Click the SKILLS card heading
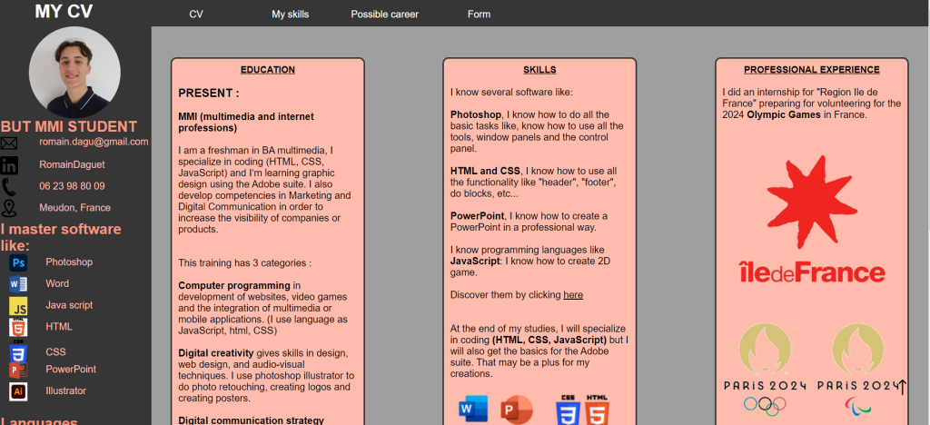The width and height of the screenshot is (930, 425). pos(539,69)
